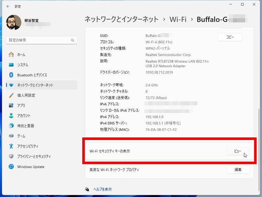The height and width of the screenshot is (197, 262).
Task: Select the IPv4 address 192.168.1.9
Action: tap(154, 117)
